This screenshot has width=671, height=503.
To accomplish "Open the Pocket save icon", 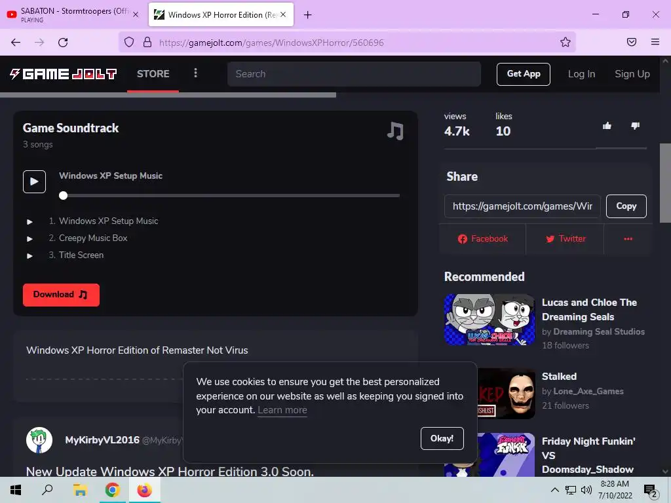I will tap(632, 42).
